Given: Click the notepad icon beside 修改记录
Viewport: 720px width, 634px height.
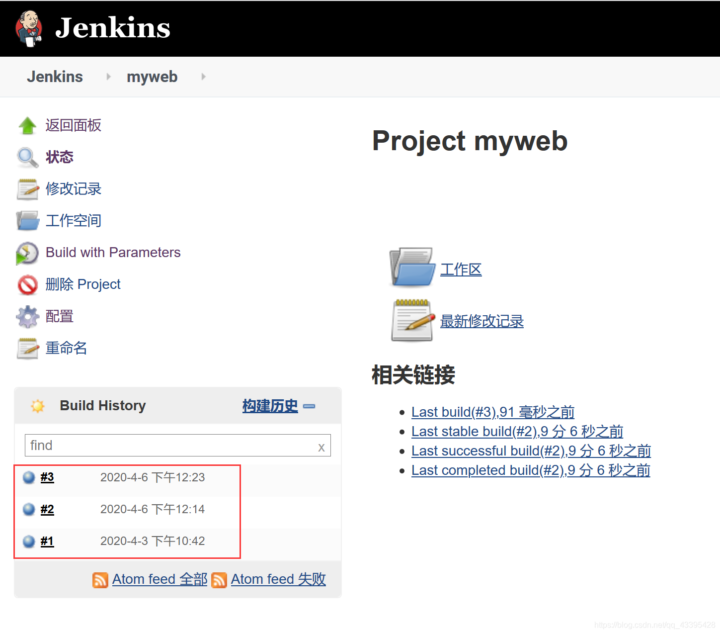Looking at the screenshot, I should pyautogui.click(x=27, y=189).
